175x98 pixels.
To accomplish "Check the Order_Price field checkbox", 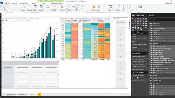I will 152,37.
